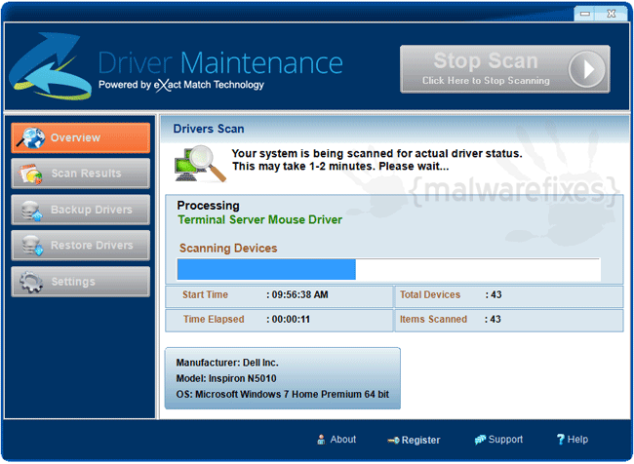Click the Scanning Devices progress bar

389,270
